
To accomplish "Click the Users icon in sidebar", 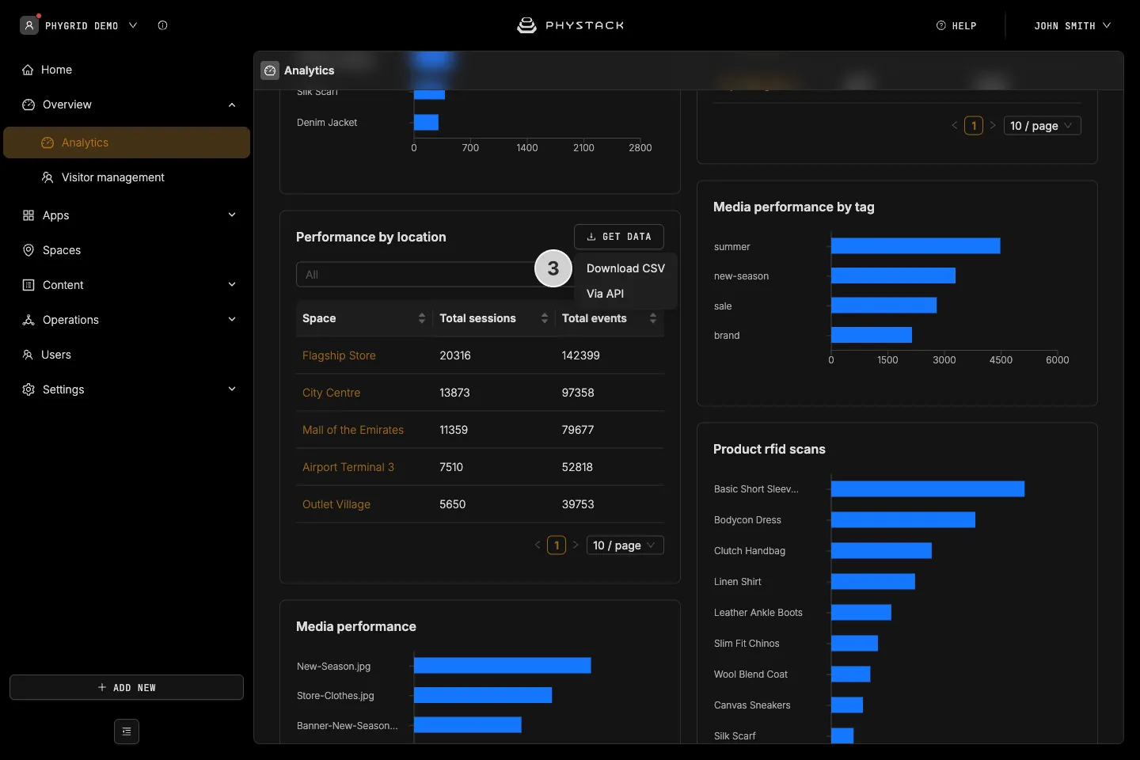I will [28, 355].
